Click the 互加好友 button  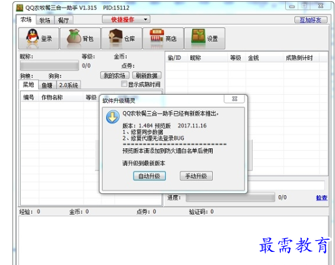tap(311, 20)
